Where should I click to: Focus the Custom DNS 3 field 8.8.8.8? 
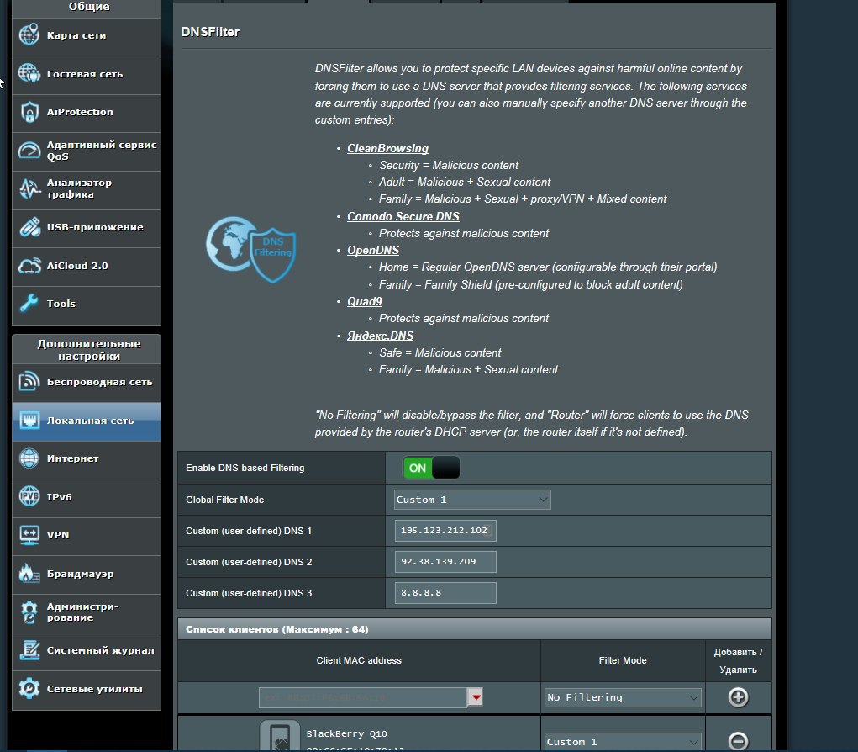445,593
